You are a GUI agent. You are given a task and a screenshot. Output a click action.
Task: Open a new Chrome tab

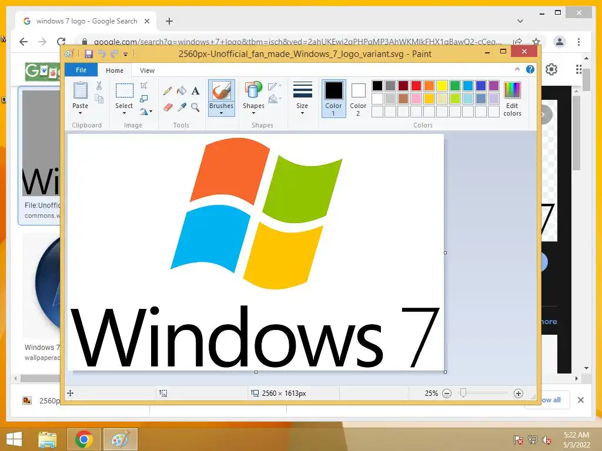pyautogui.click(x=169, y=21)
